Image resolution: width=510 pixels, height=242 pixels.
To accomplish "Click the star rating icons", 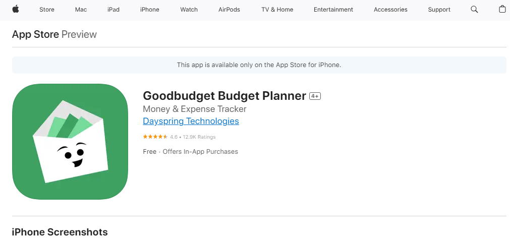I will [x=155, y=137].
